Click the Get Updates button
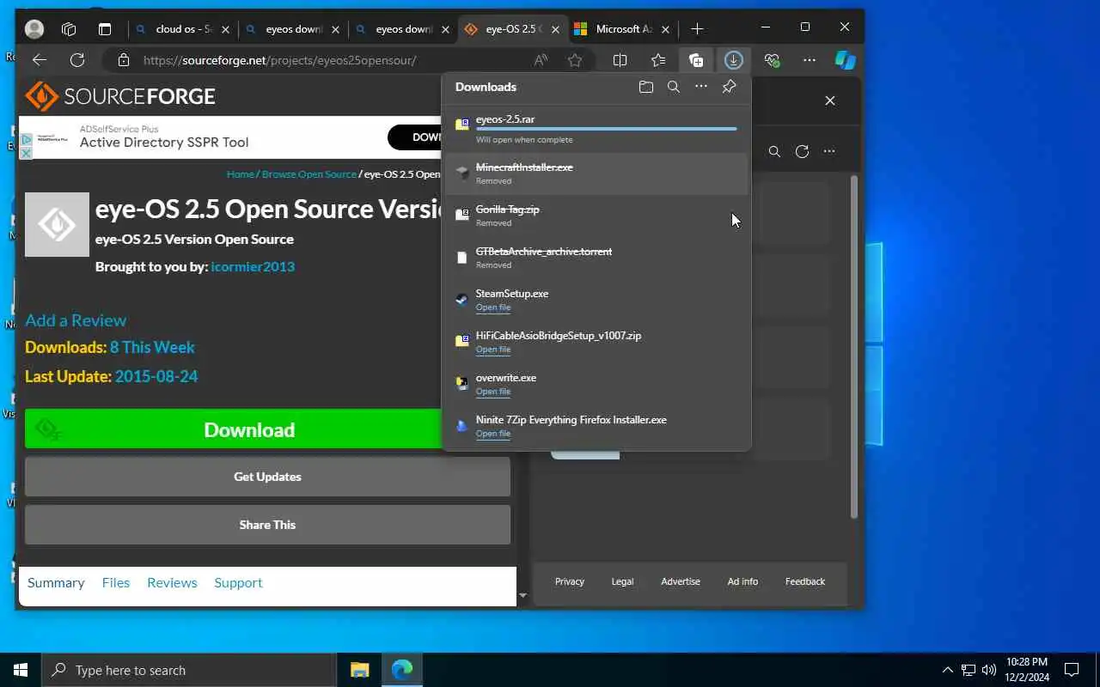Screen dimensions: 1100x687 [267, 477]
